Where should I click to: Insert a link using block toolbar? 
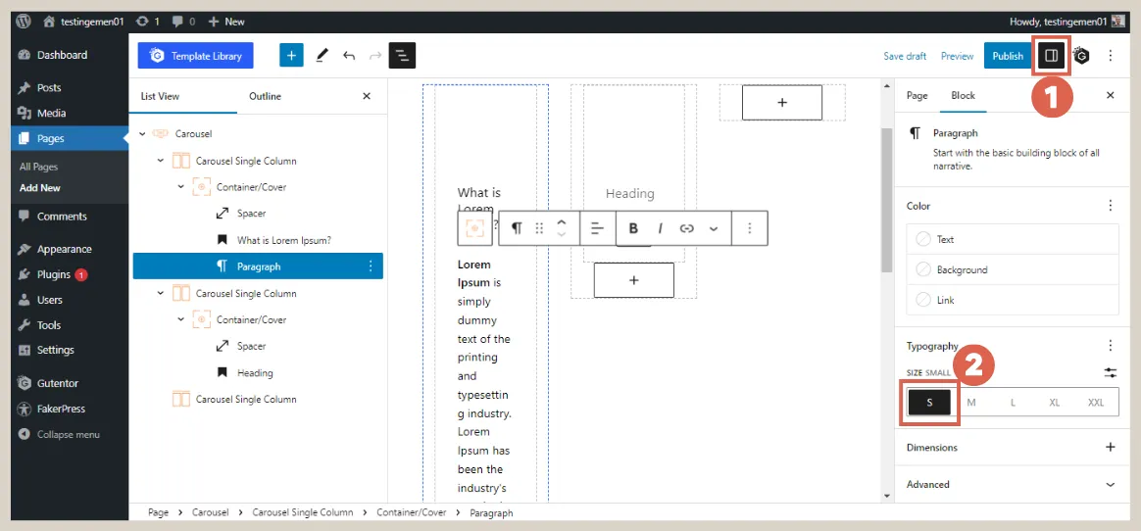(686, 228)
